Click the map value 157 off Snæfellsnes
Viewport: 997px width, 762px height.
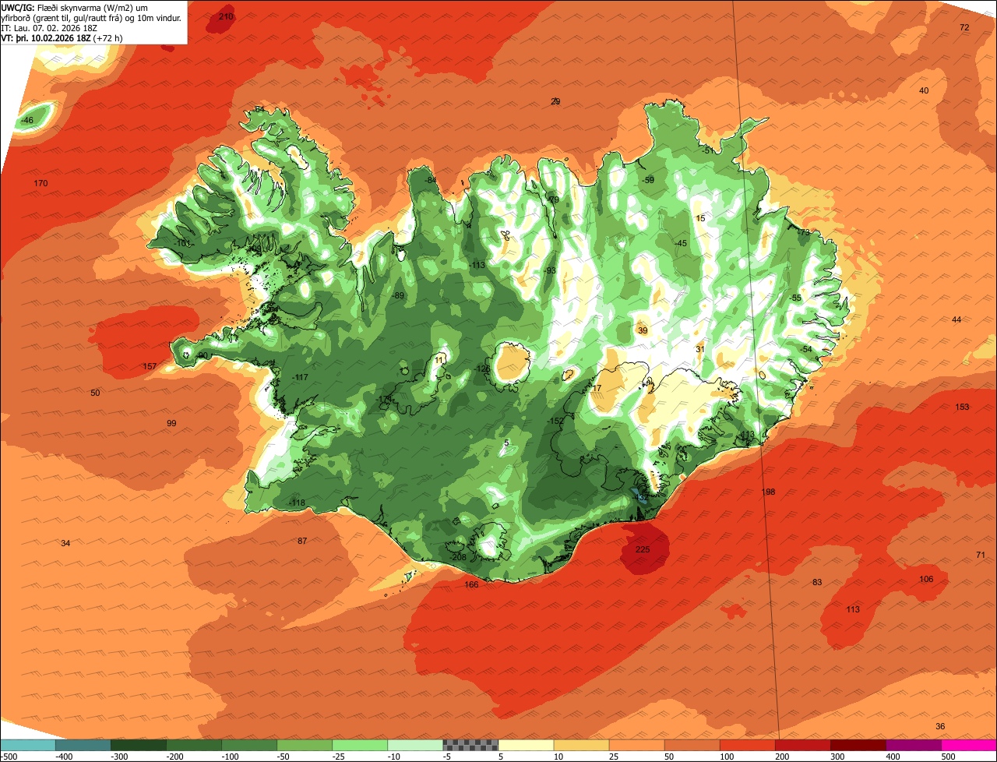click(150, 366)
